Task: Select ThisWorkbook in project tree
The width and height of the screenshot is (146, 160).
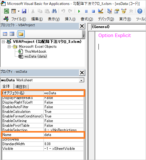Action: point(35,51)
